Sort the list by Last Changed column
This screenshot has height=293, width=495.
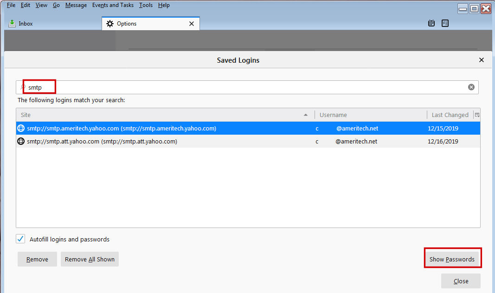[x=450, y=115]
